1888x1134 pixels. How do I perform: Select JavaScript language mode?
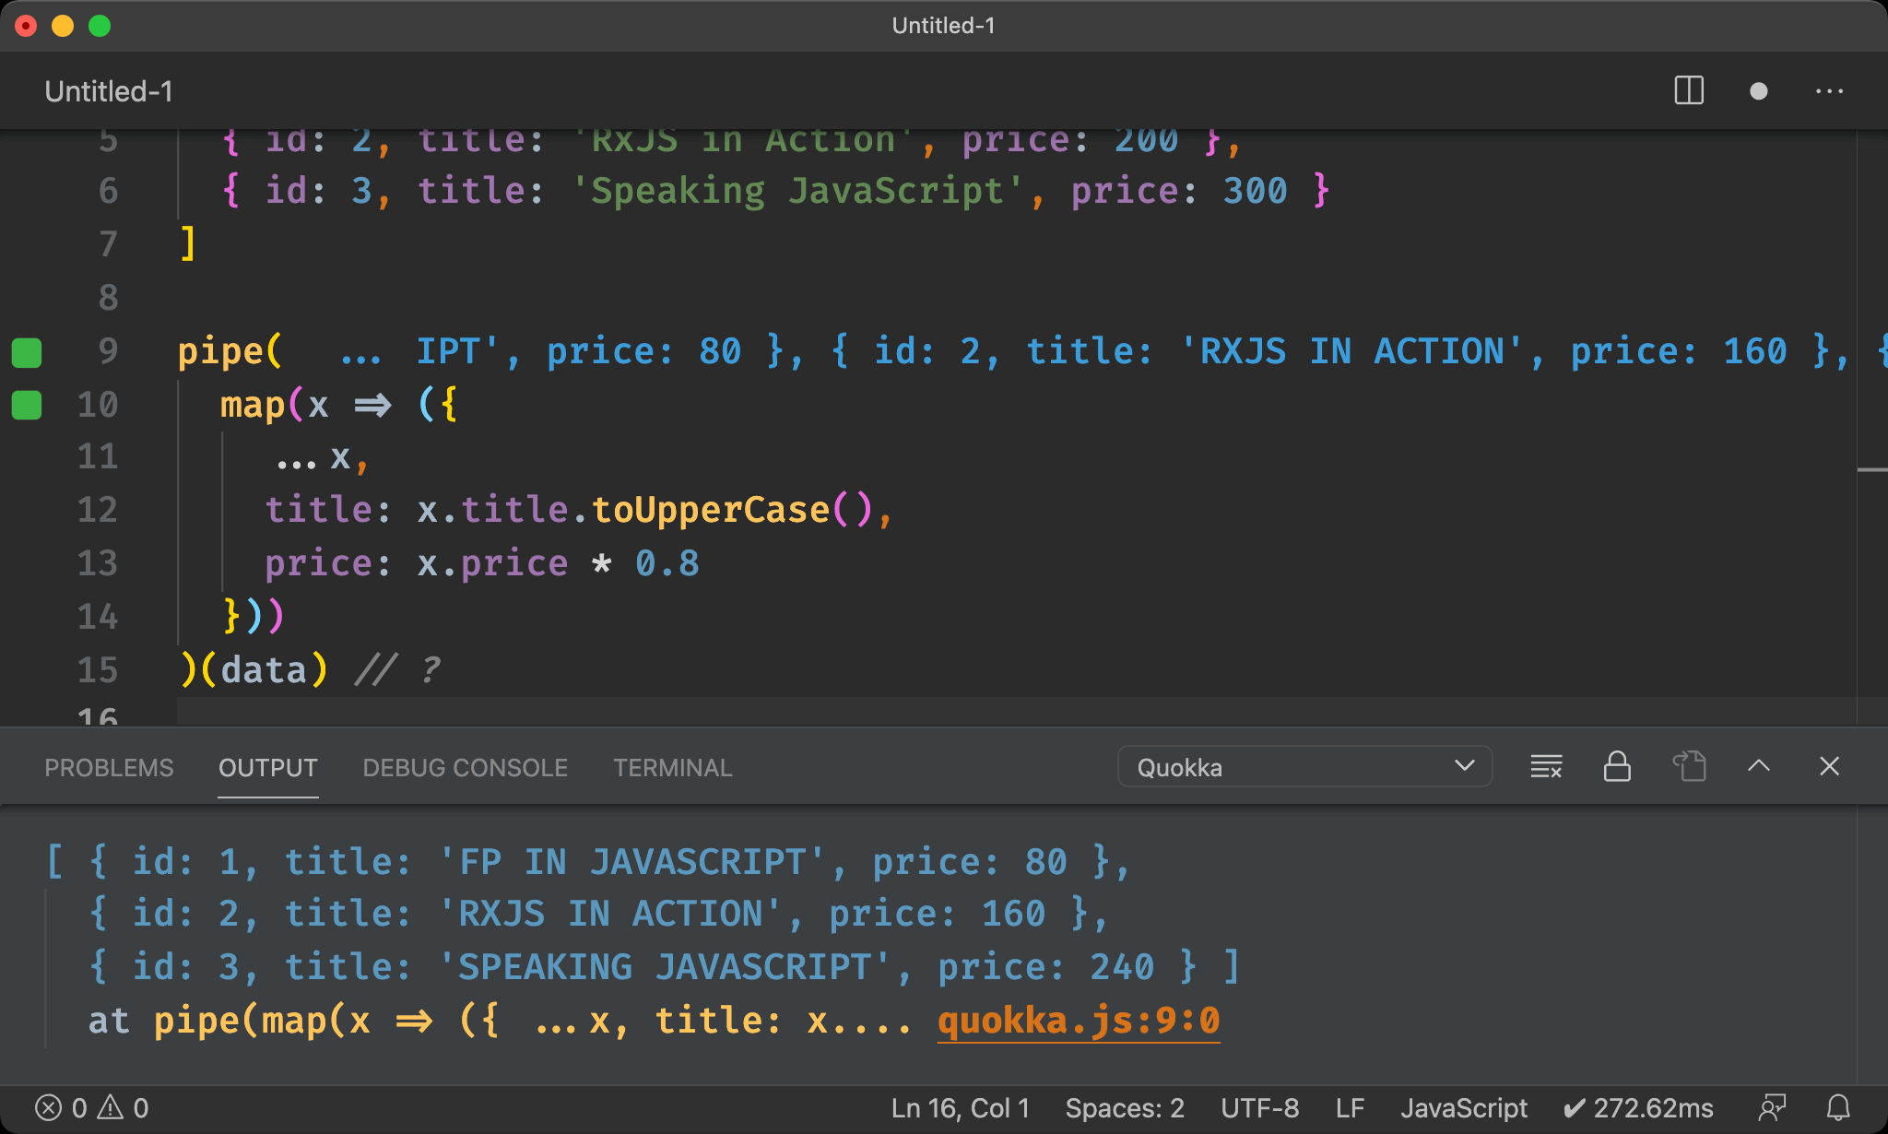1464,1107
